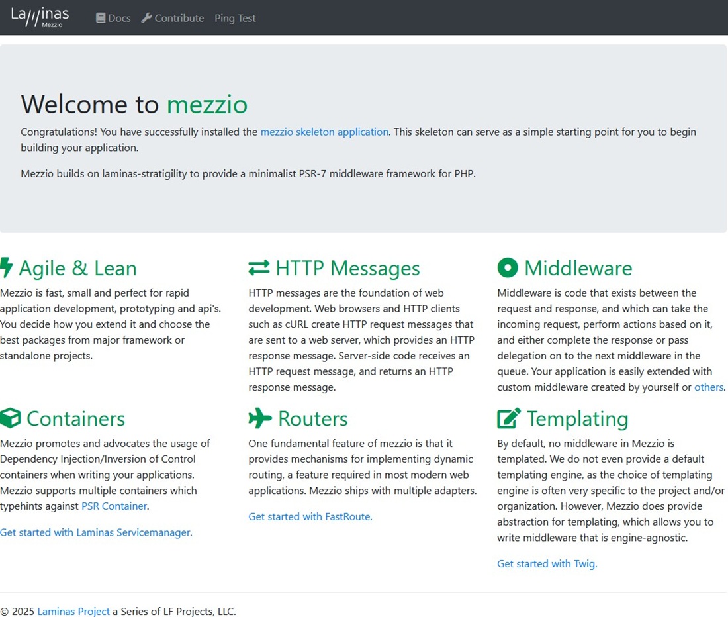This screenshot has height=617, width=728.
Task: Click 'Mezzio is fast, small and perfect' paragraph
Action: 111,324
